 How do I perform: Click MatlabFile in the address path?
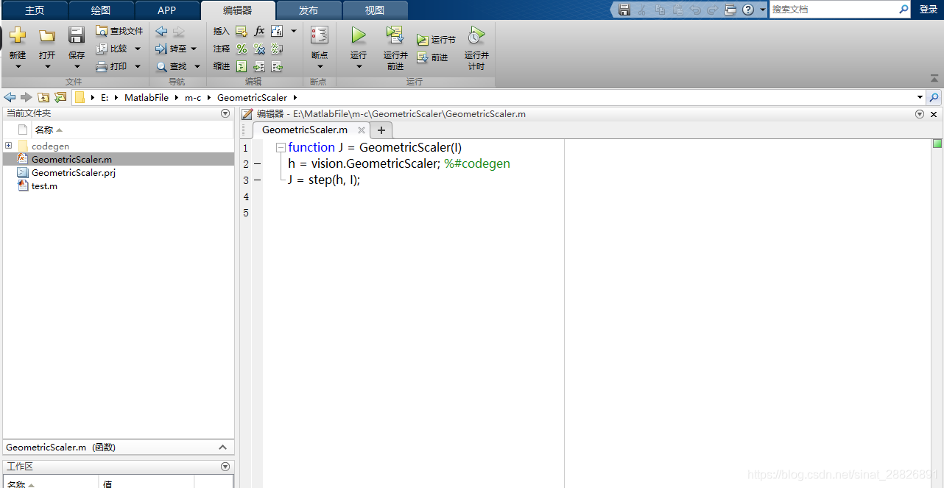click(147, 97)
